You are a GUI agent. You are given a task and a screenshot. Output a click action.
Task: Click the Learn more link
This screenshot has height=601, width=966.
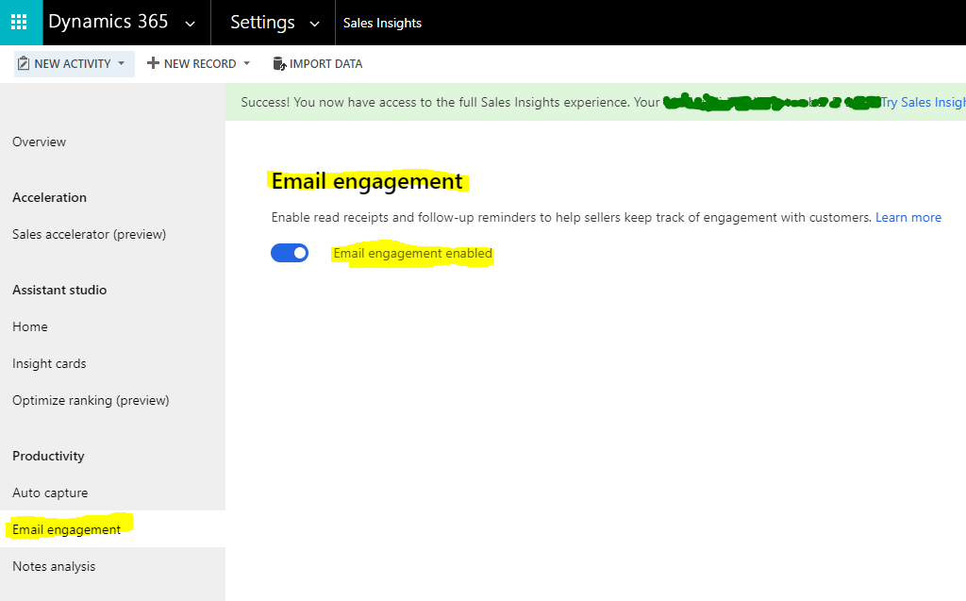[x=908, y=217]
